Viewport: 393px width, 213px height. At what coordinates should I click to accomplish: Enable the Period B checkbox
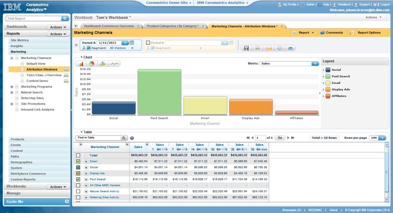(148, 43)
